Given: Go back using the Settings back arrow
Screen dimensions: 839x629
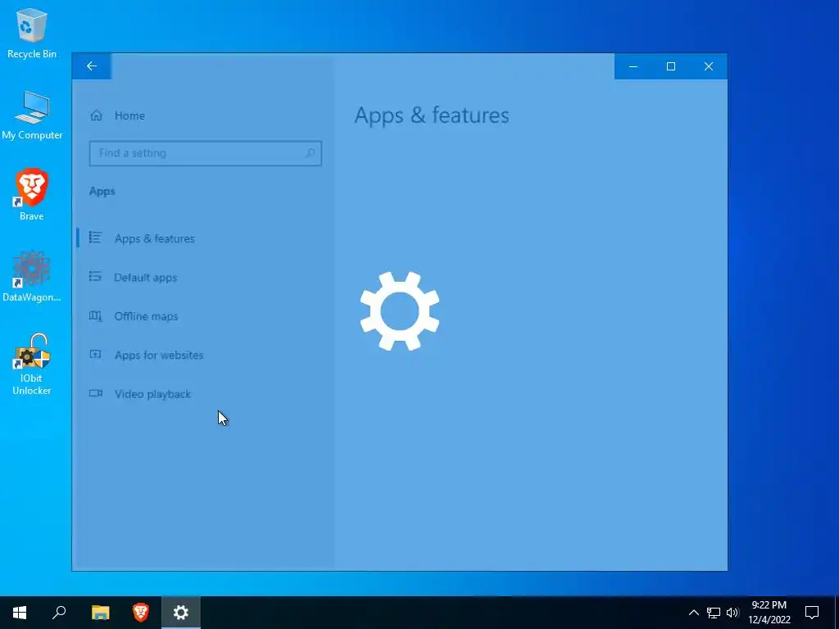Looking at the screenshot, I should 92,66.
